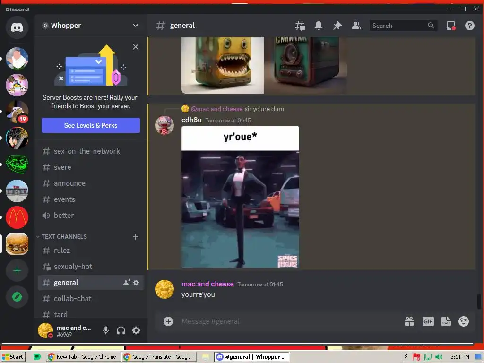484x363 pixels.
Task: Open the green troll face server
Action: [x=17, y=164]
